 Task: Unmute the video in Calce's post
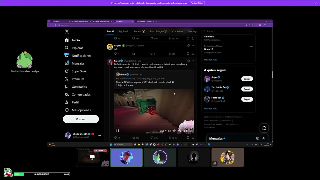tap(174, 131)
